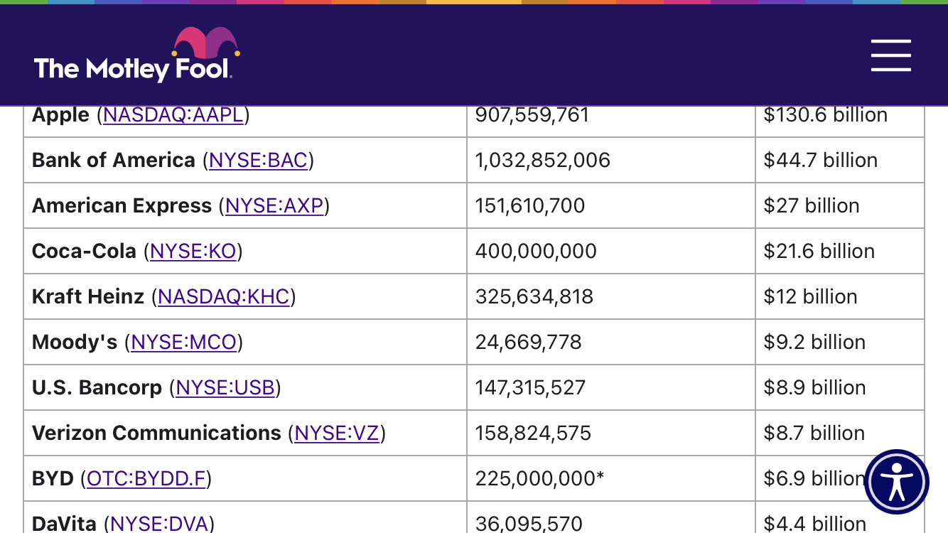Follow the NYSE:BAC ticker link
This screenshot has width=948, height=533.
pyautogui.click(x=258, y=161)
